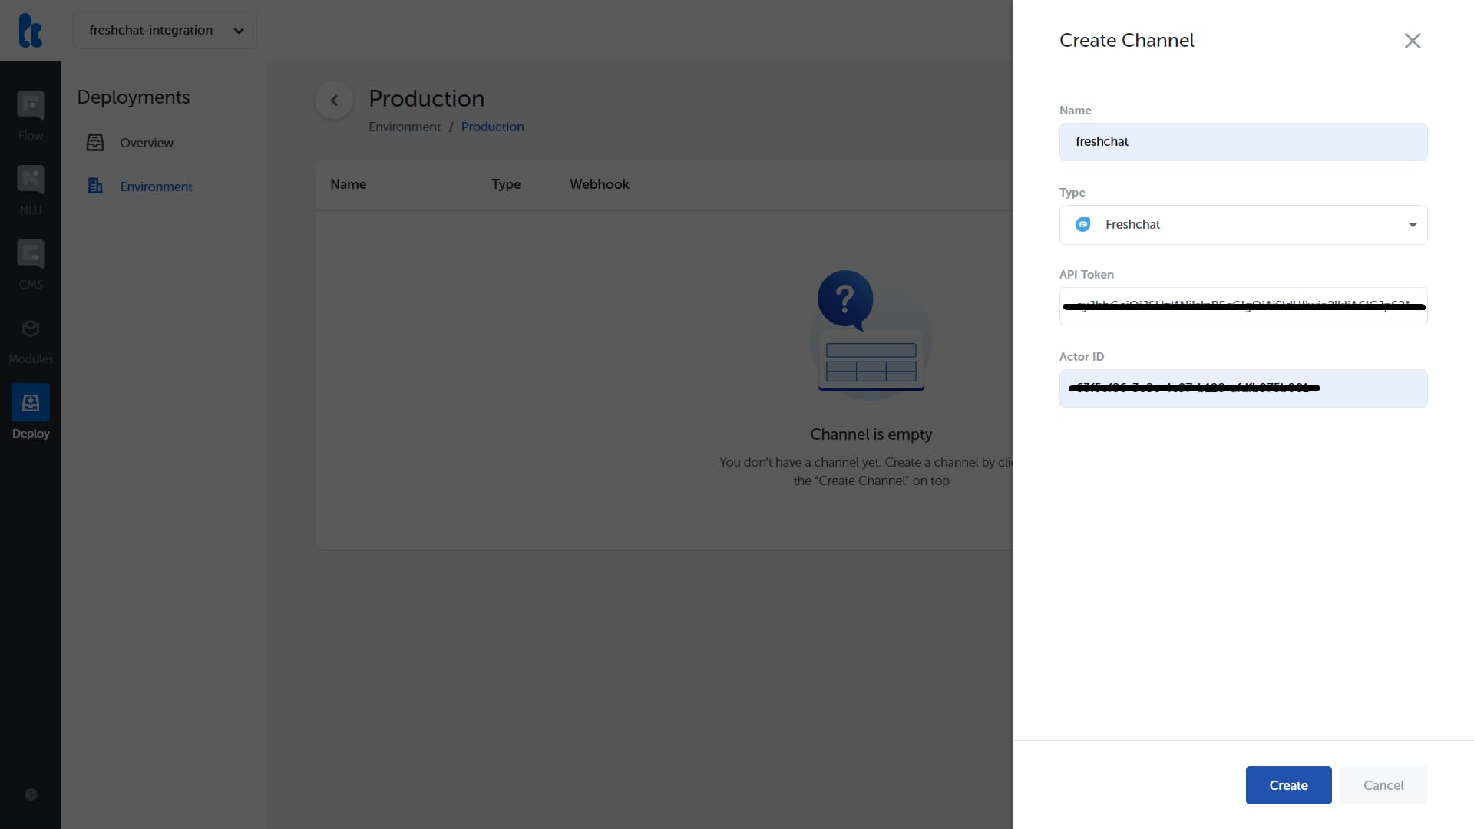The image size is (1474, 829).
Task: Open the Modules sidebar icon
Action: [x=31, y=329]
